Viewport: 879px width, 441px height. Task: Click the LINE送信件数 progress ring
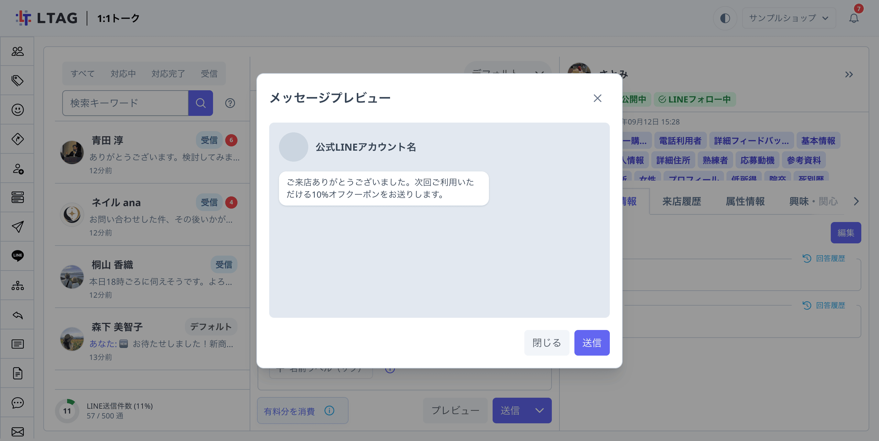click(x=67, y=411)
